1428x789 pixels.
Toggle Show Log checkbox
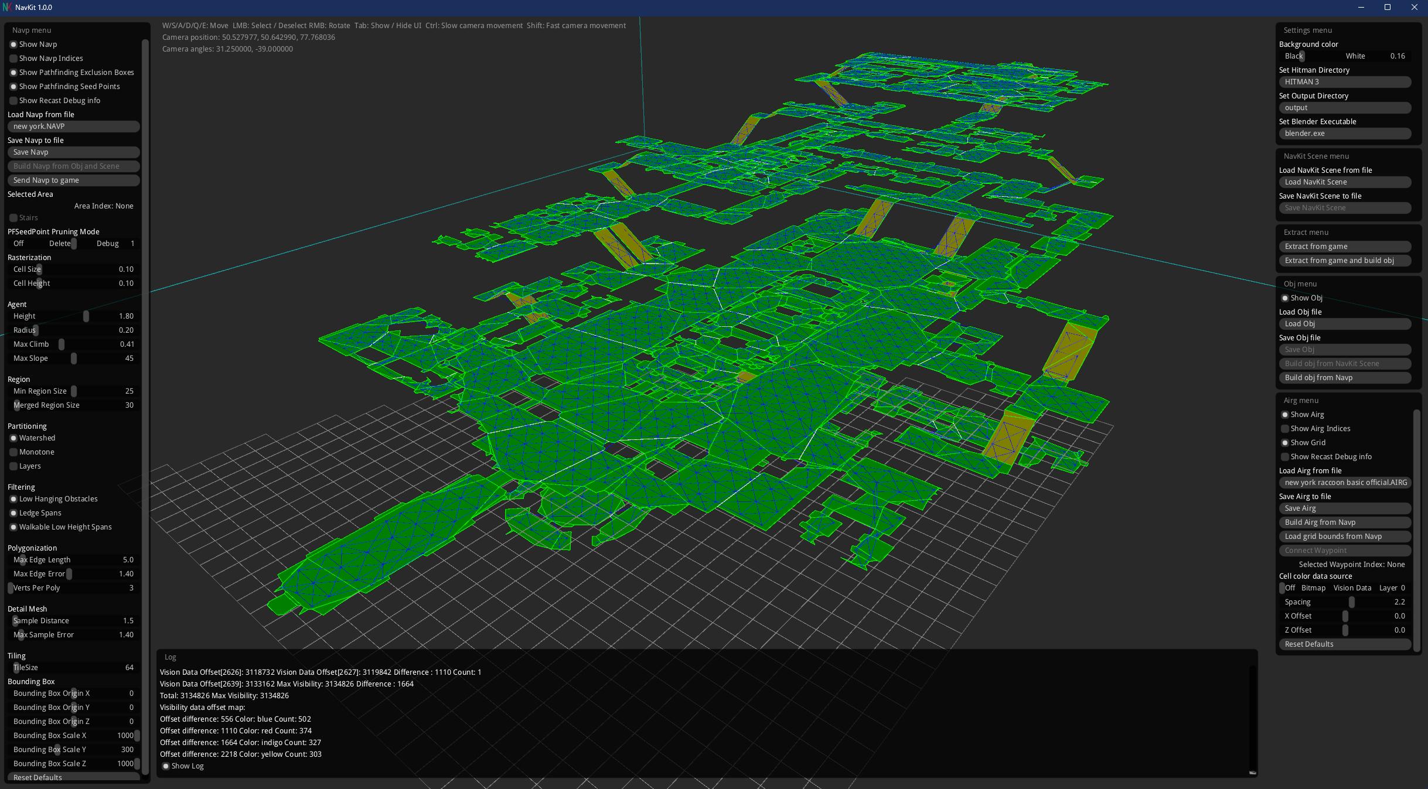point(165,766)
